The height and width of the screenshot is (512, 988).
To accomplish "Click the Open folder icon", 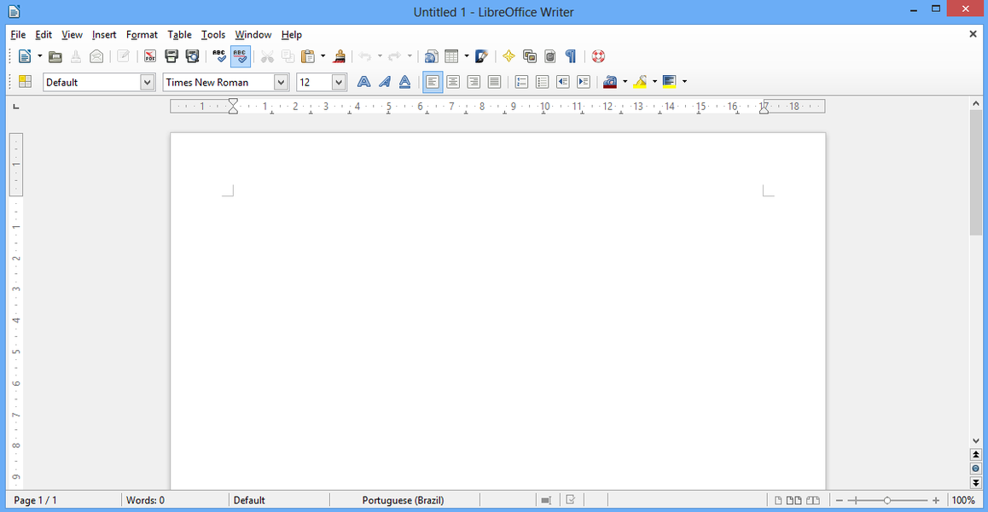I will [x=55, y=56].
